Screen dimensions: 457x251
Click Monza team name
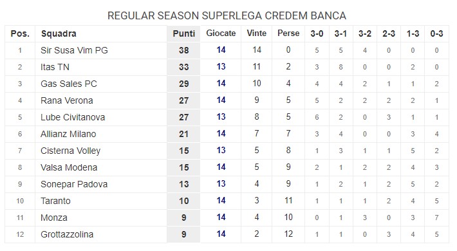54,218
